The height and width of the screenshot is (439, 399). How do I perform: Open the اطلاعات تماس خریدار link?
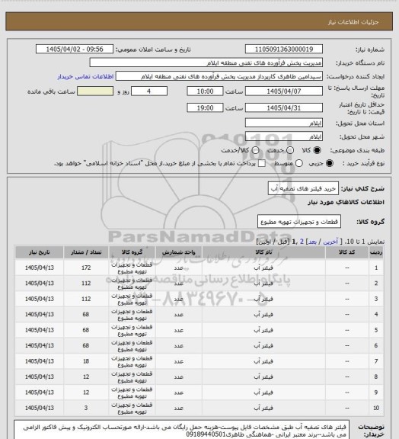point(85,76)
